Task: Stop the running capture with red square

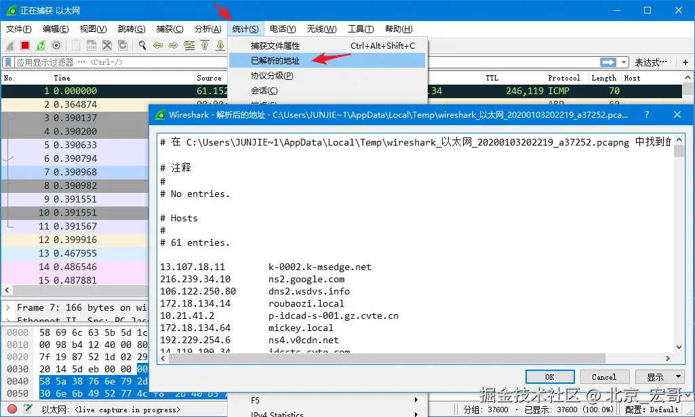Action: point(25,45)
